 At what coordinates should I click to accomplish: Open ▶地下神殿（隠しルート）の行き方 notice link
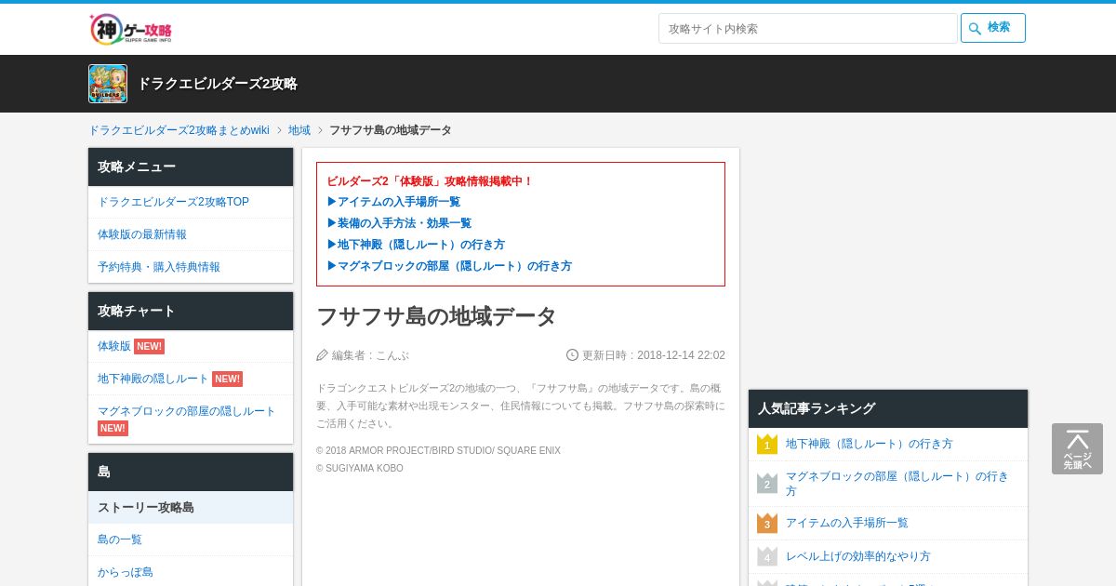pos(416,245)
